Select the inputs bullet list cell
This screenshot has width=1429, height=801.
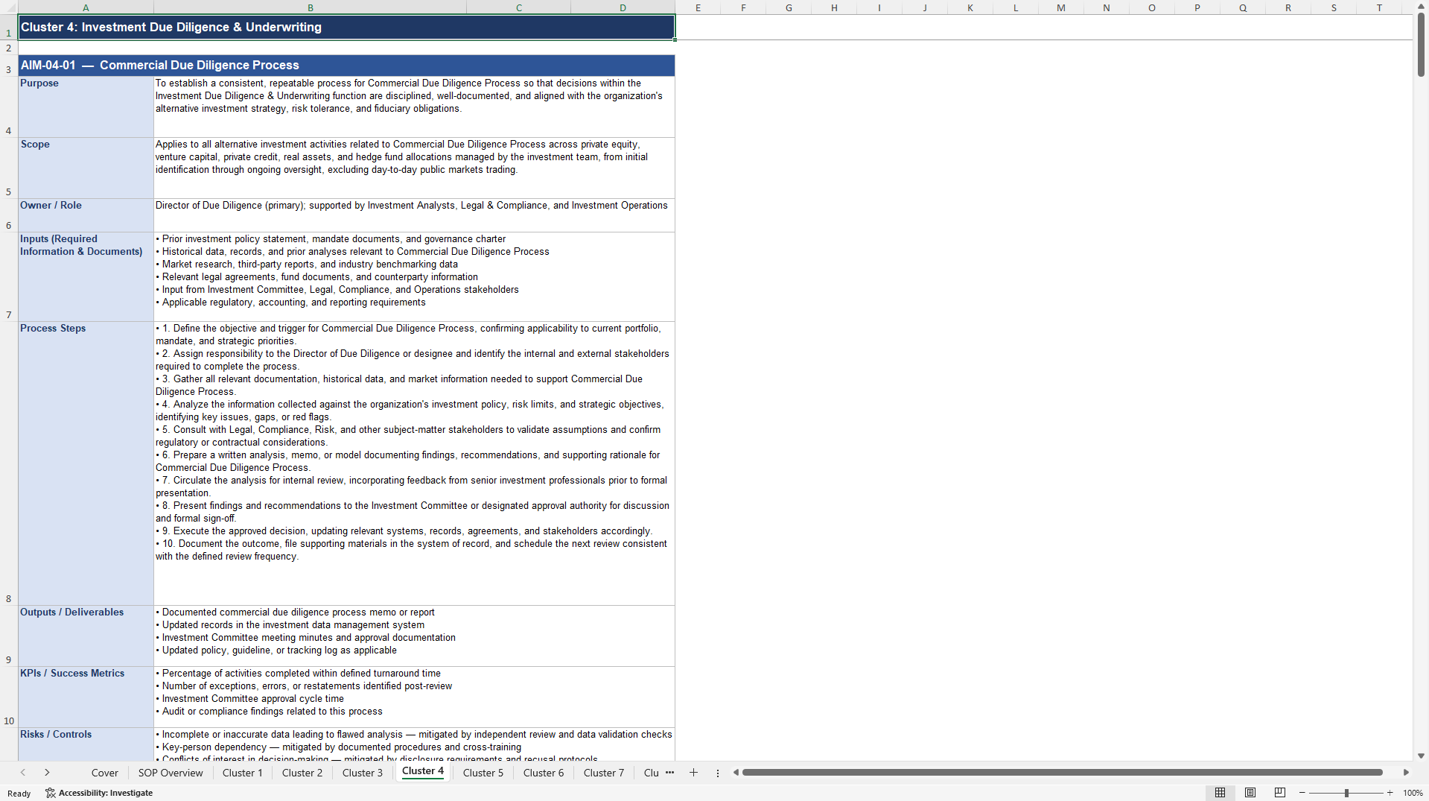pos(414,276)
